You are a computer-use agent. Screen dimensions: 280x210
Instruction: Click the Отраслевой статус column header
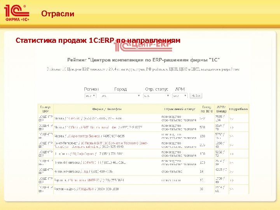click(x=180, y=109)
